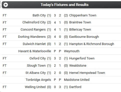The width and height of the screenshot is (121, 92).
Task: Select Dorking Wanderers team name
Action: 32,37
